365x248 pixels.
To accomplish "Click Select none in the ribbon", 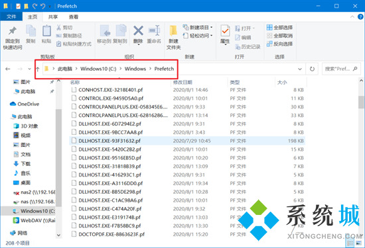I will point(279,36).
